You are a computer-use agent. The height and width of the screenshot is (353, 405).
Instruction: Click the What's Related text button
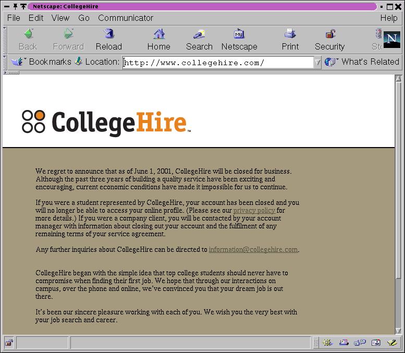pos(370,62)
